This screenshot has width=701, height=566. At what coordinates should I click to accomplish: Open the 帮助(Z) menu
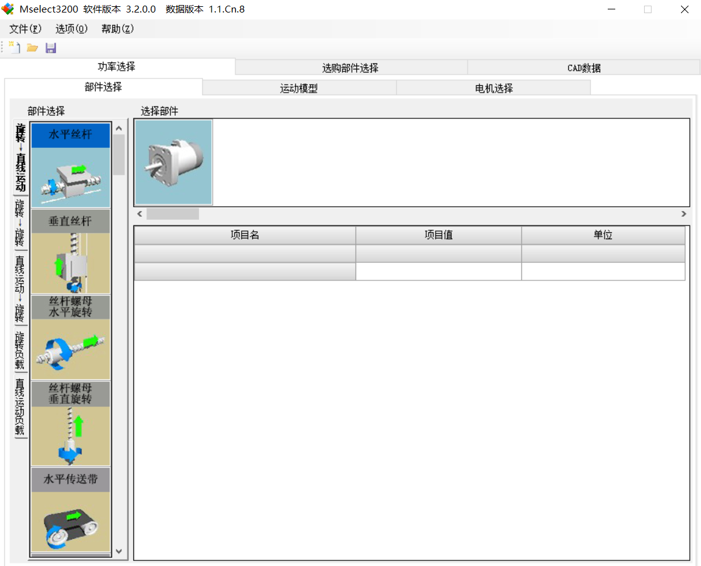[117, 29]
